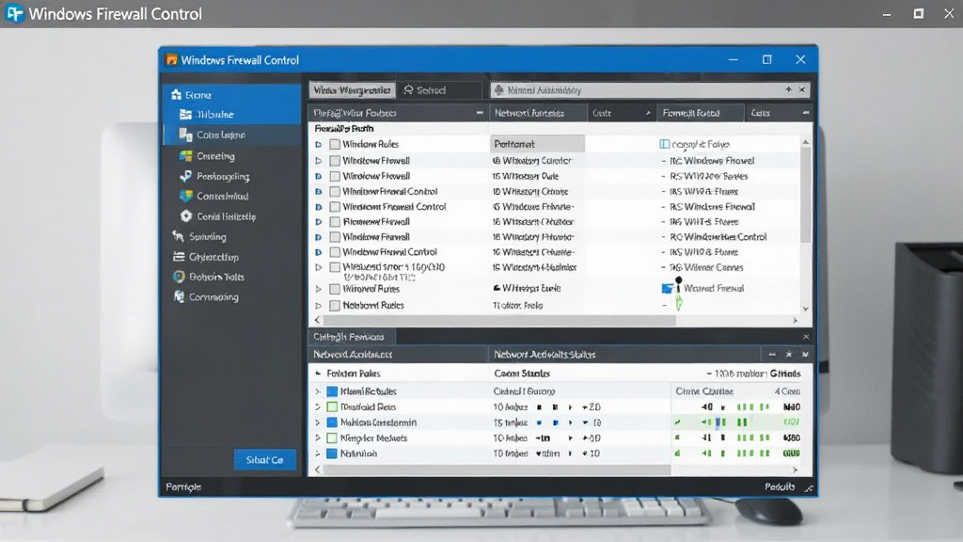The height and width of the screenshot is (542, 963).
Task: Click green activity bars in 'Nstunlon' row
Action: click(x=752, y=454)
